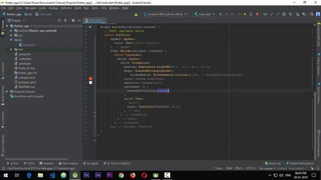Open Project panel settings gear

[73, 20]
